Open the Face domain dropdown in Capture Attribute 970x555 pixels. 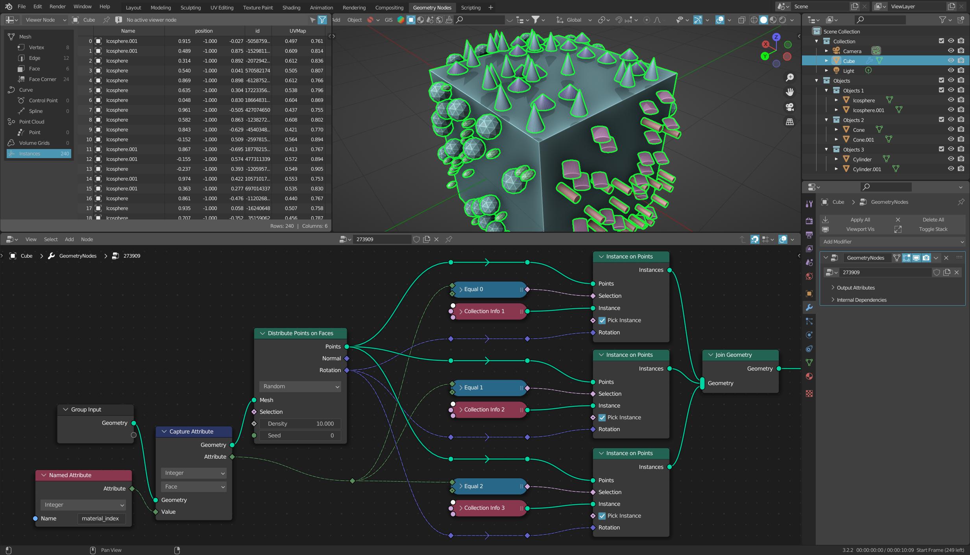[194, 487]
